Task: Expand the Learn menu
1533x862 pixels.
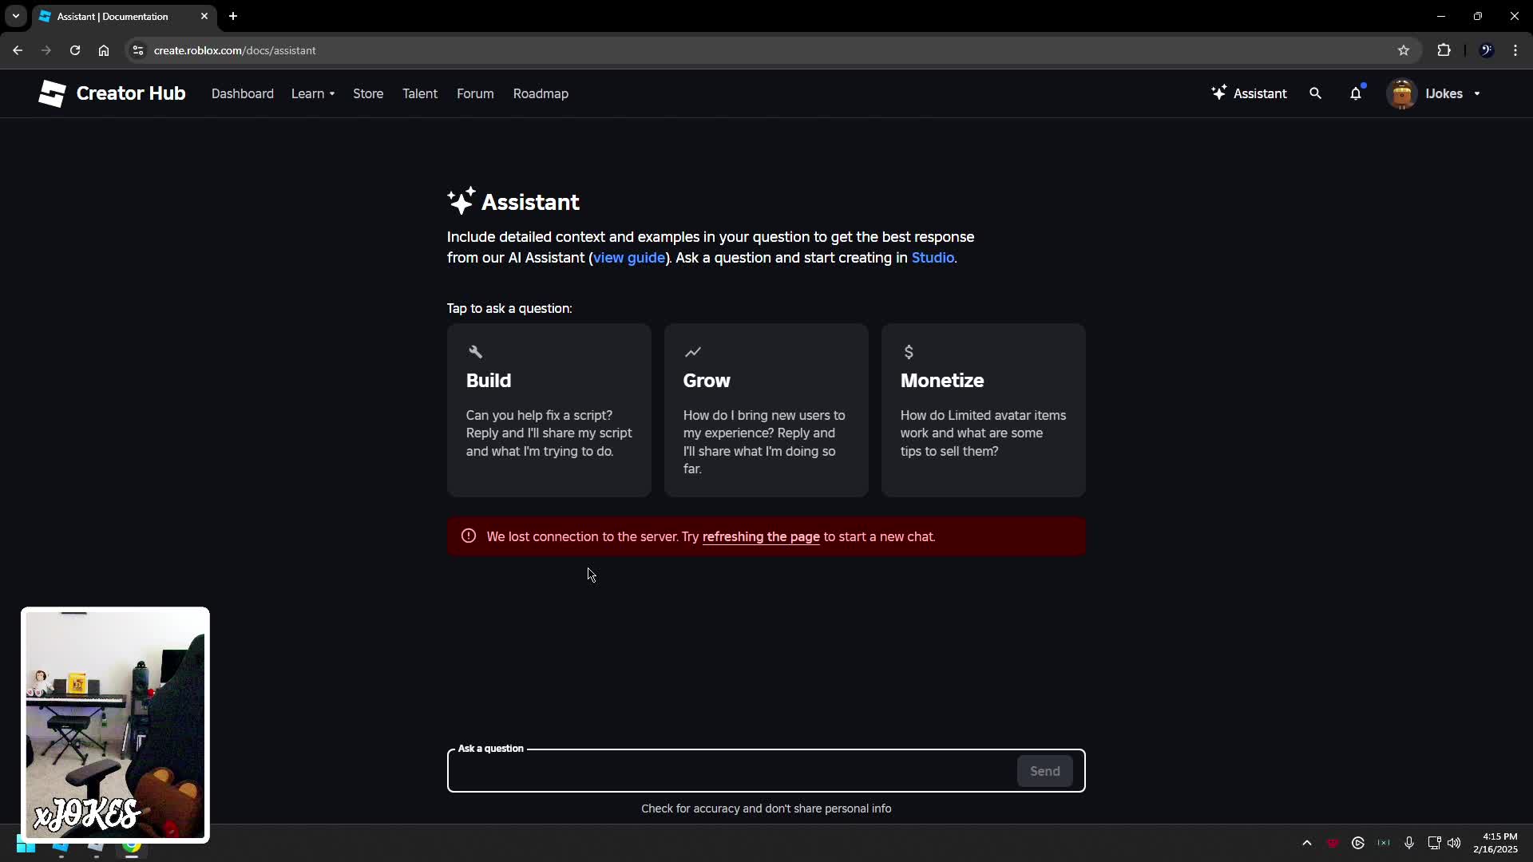Action: coord(313,93)
